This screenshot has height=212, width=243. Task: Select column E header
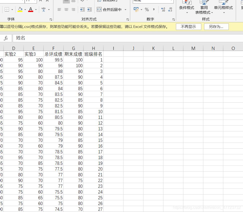point(33,48)
